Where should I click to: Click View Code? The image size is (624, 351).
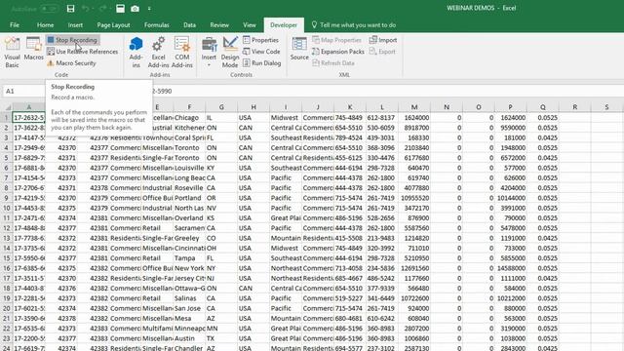(x=261, y=52)
